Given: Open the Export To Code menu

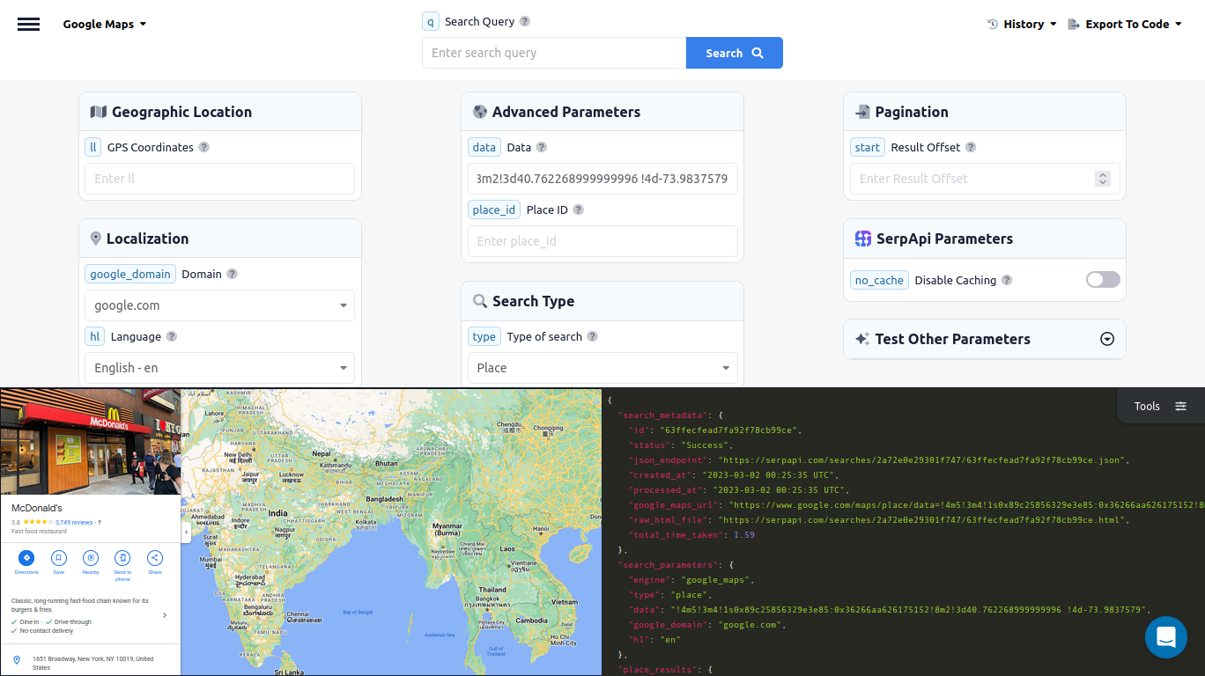Looking at the screenshot, I should pos(1125,25).
